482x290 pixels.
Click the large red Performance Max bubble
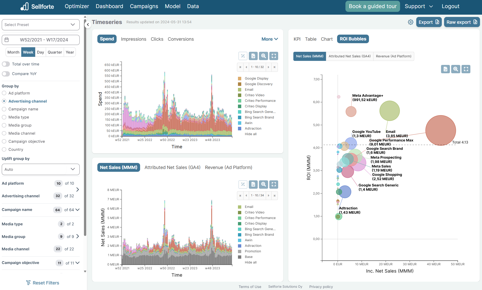[441, 130]
